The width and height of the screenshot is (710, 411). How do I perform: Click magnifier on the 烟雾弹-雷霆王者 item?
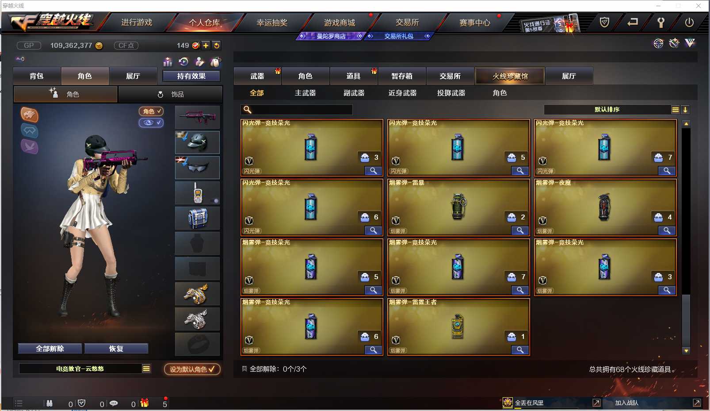[520, 350]
